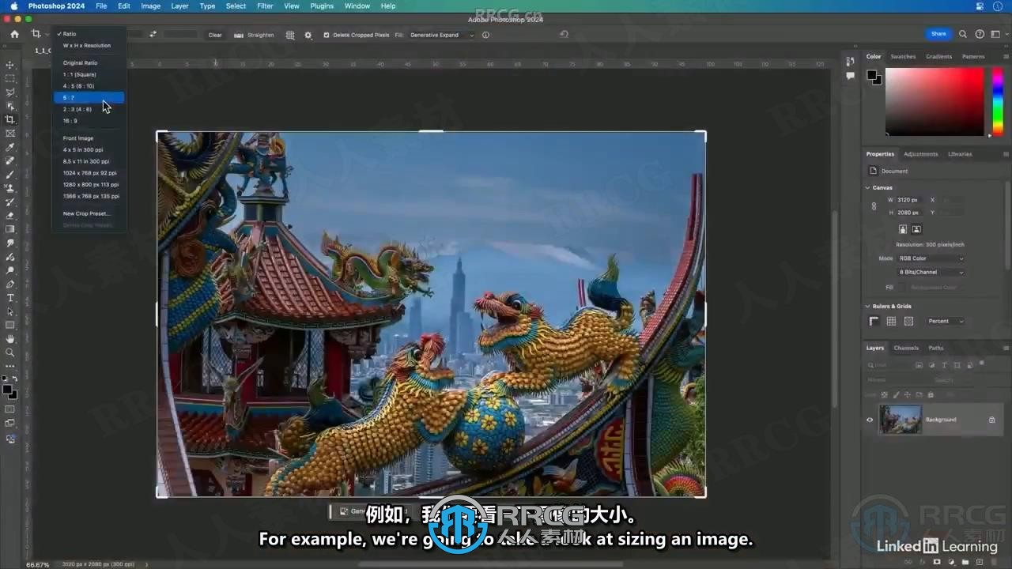The width and height of the screenshot is (1012, 569).
Task: Click the vertical hue slider
Action: [x=999, y=101]
